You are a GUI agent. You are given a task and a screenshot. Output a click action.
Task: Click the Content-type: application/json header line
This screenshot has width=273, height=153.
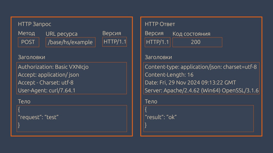tap(200, 67)
